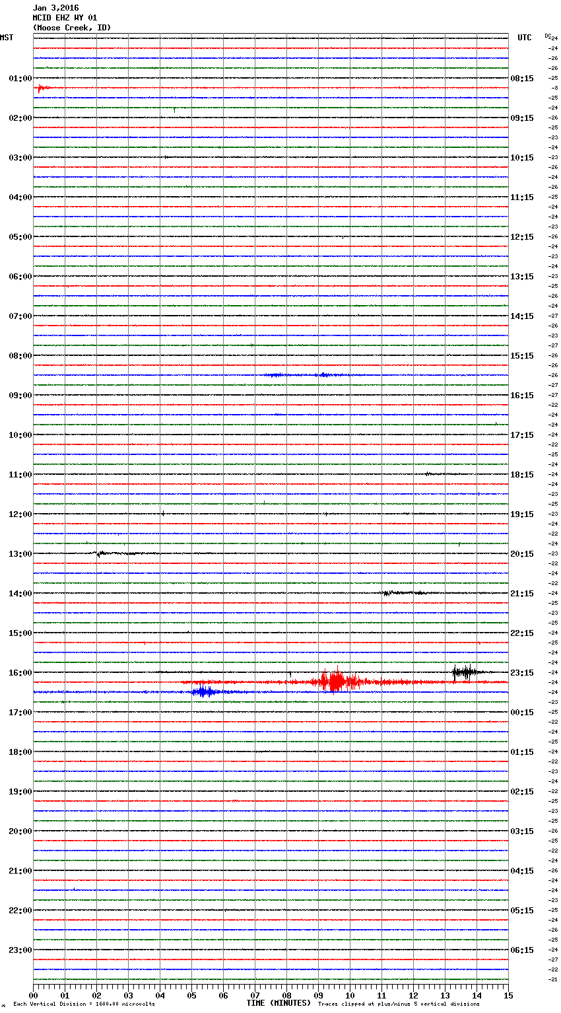561x1013 pixels.
Task: Select the 05:00 MST time label
Action: point(20,236)
